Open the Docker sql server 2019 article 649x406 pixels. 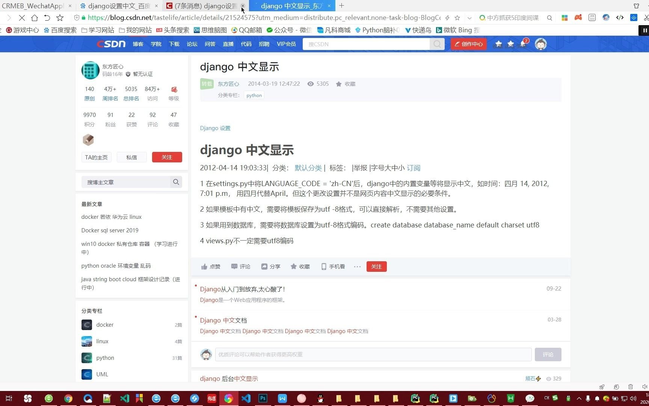(110, 230)
